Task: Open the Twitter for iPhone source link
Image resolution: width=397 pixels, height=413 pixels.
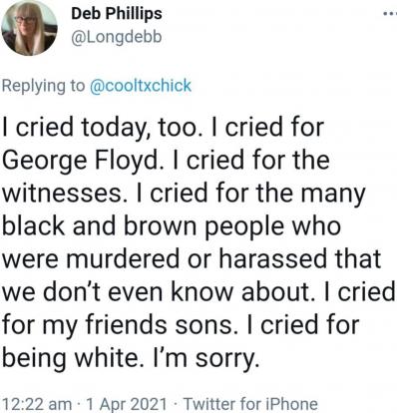Action: pyautogui.click(x=251, y=404)
